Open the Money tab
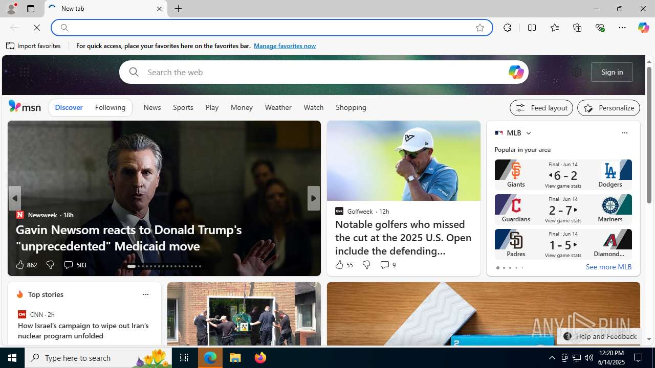This screenshot has width=655, height=368. (242, 108)
